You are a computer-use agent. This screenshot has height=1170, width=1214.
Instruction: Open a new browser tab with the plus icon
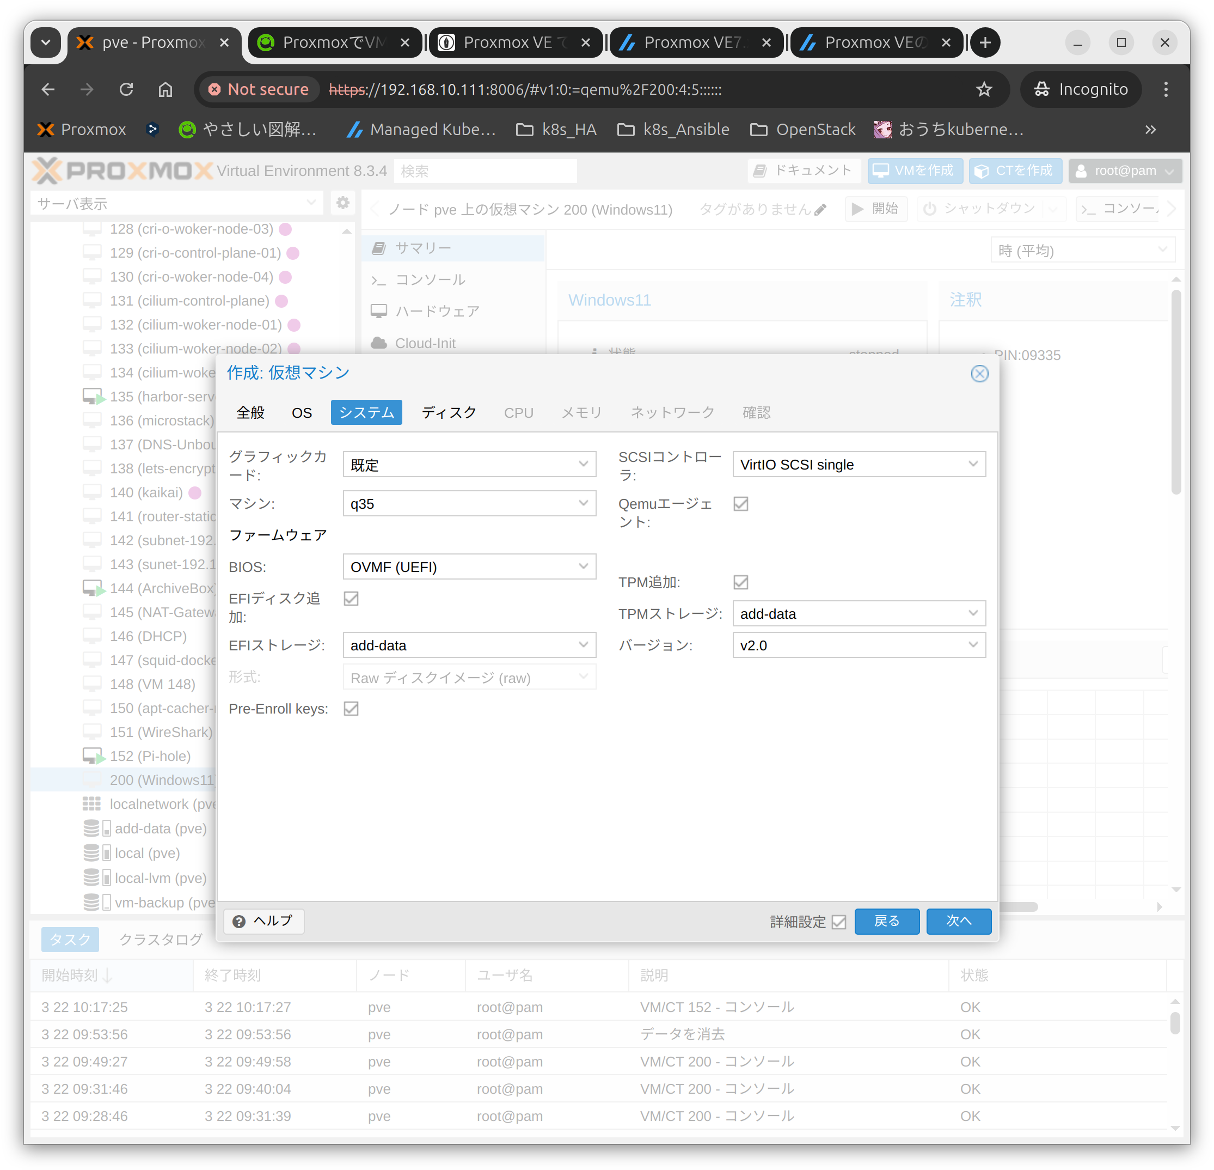click(985, 43)
